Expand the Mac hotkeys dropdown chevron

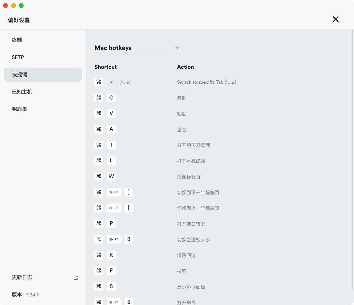178,47
